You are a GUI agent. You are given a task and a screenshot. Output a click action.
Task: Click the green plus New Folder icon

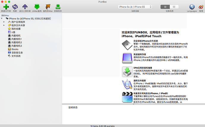[6, 7]
